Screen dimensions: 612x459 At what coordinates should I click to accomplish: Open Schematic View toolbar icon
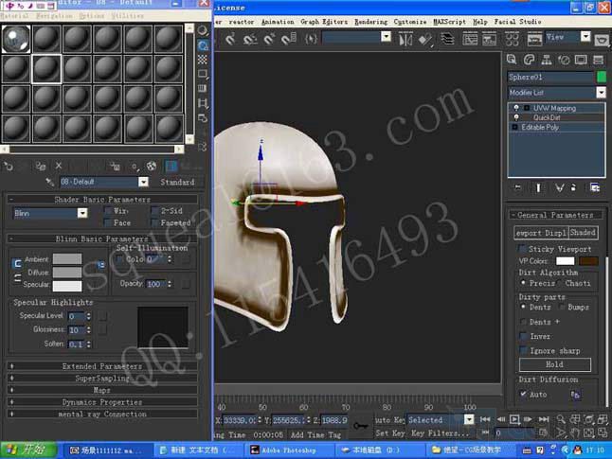coord(490,39)
